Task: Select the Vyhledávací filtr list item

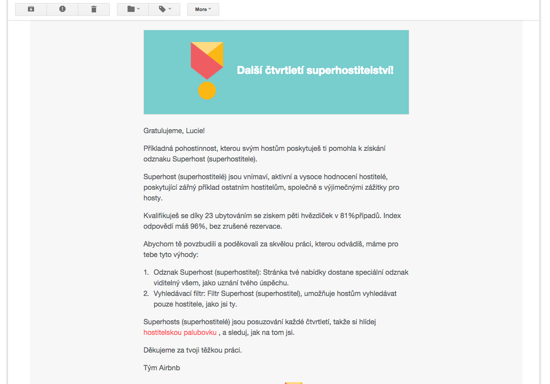Action: coord(275,299)
